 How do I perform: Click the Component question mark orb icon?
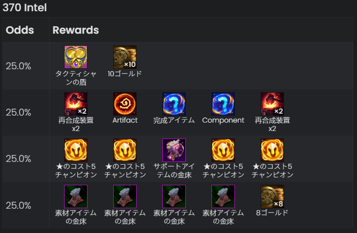point(223,103)
